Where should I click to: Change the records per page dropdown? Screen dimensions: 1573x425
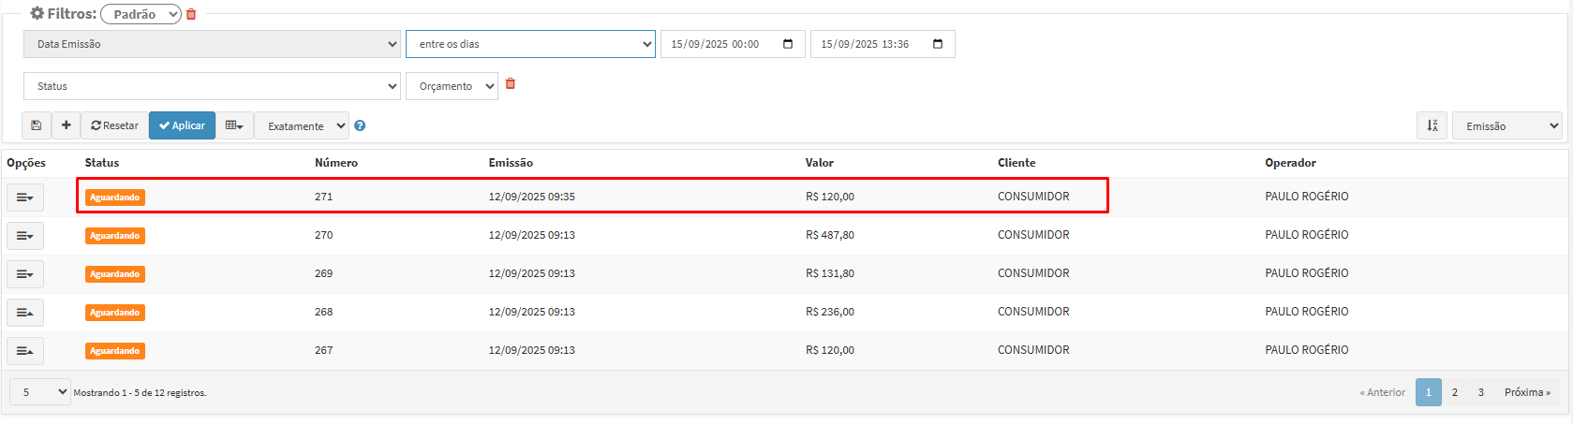tap(40, 392)
